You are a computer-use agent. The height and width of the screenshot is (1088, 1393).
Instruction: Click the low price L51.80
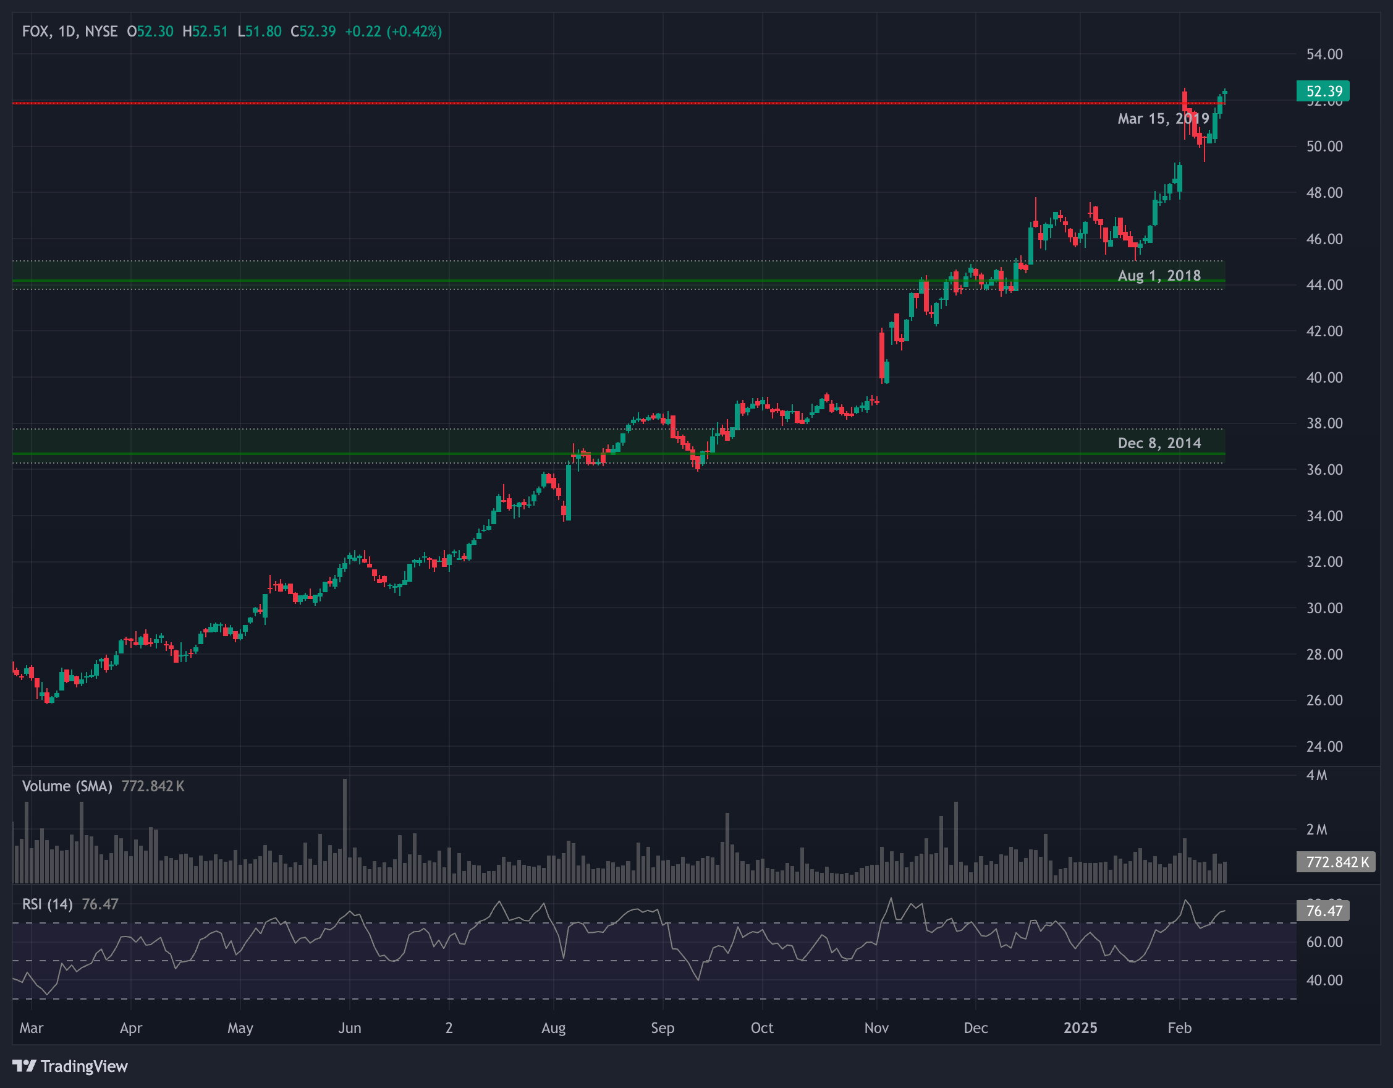coord(259,32)
